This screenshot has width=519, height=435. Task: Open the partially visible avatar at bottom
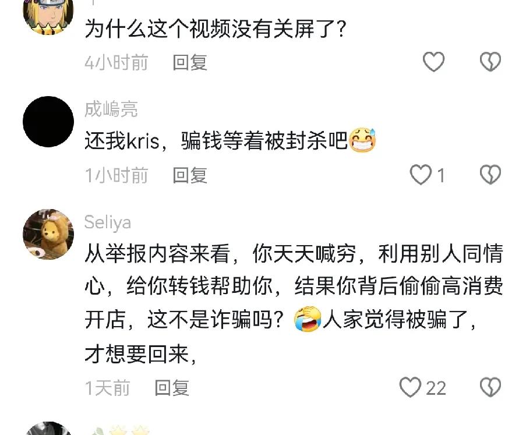tap(48, 429)
